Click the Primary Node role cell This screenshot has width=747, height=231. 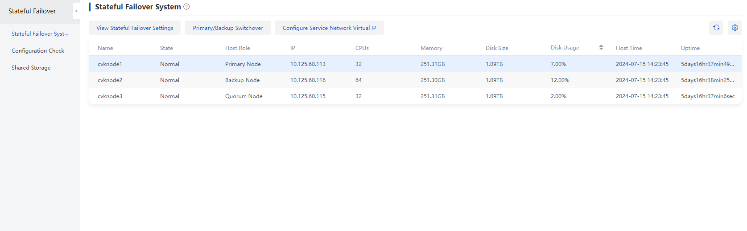pos(243,64)
